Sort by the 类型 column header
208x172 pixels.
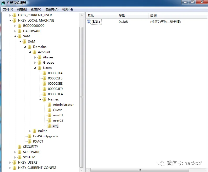point(133,16)
